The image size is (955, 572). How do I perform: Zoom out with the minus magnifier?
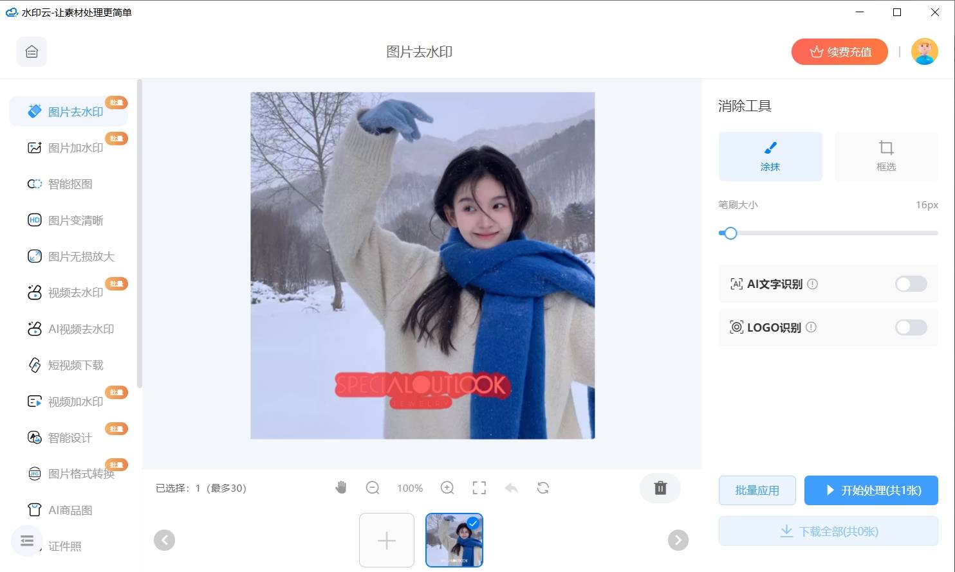[x=373, y=488]
